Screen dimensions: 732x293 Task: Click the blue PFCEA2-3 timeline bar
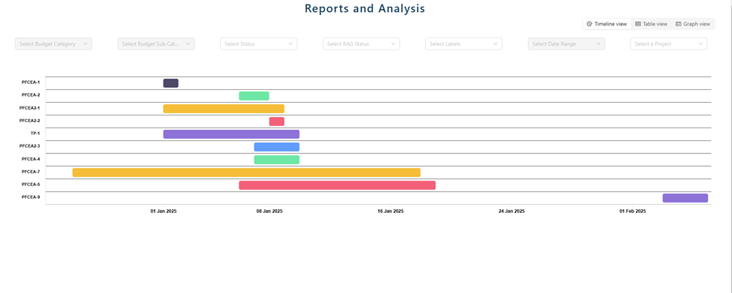[277, 147]
